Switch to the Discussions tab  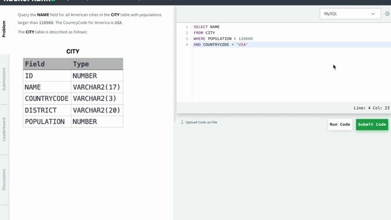click(4, 180)
